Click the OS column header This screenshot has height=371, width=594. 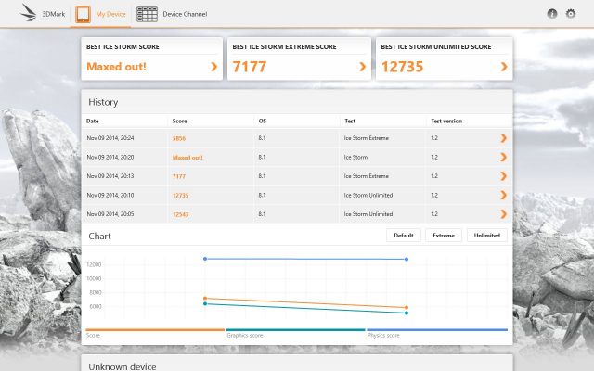coord(263,122)
